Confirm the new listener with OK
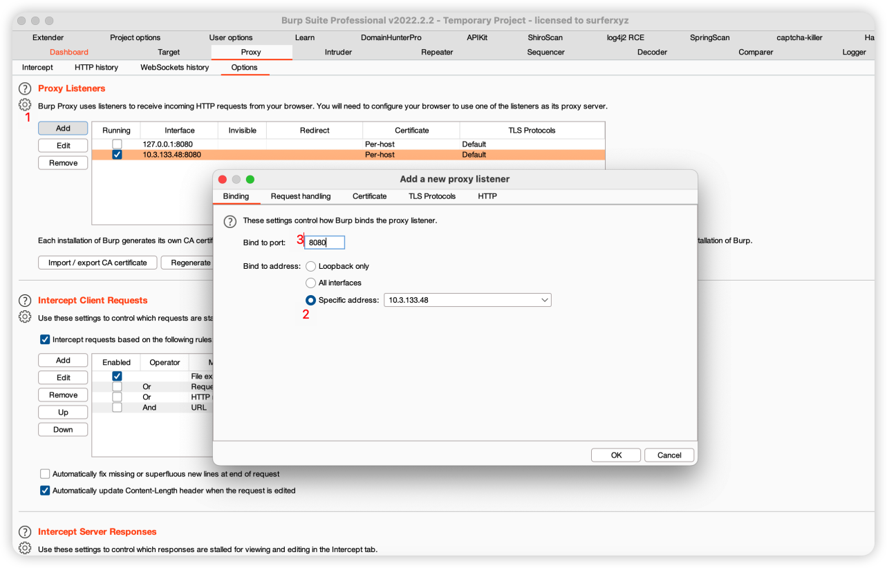887x568 pixels. (616, 455)
